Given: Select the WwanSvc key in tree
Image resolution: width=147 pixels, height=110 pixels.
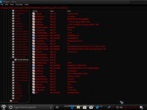Looking at the screenshot, I should pos(19,96).
